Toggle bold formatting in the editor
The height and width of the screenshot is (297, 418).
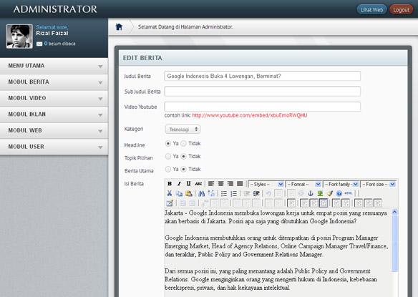pos(170,184)
